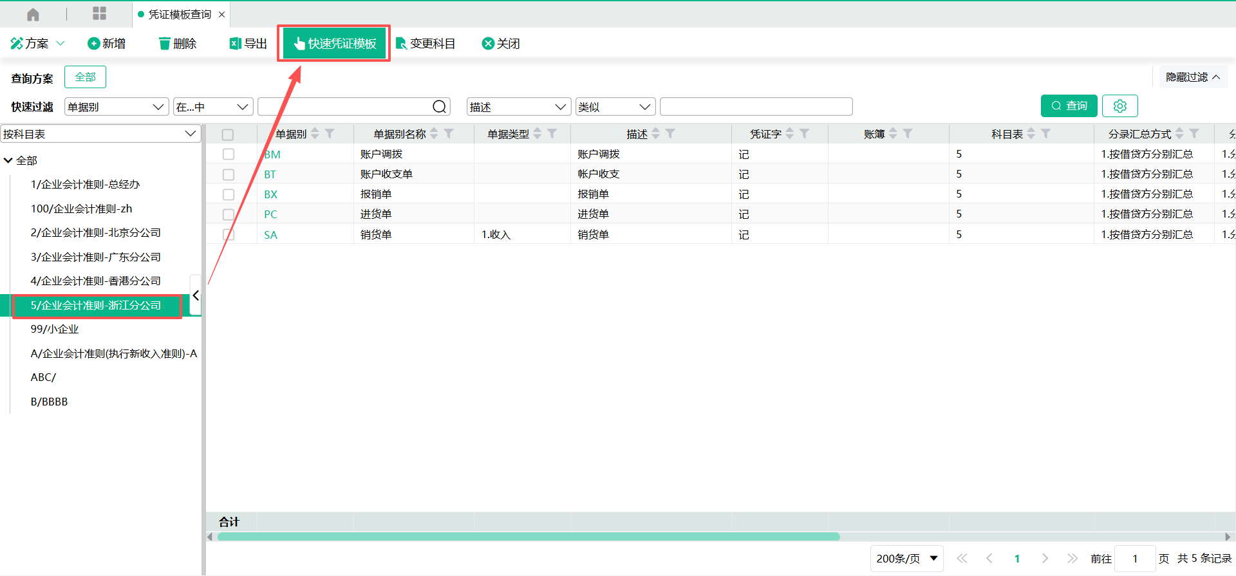The width and height of the screenshot is (1236, 576).
Task: Click the 查询 button
Action: 1069,106
